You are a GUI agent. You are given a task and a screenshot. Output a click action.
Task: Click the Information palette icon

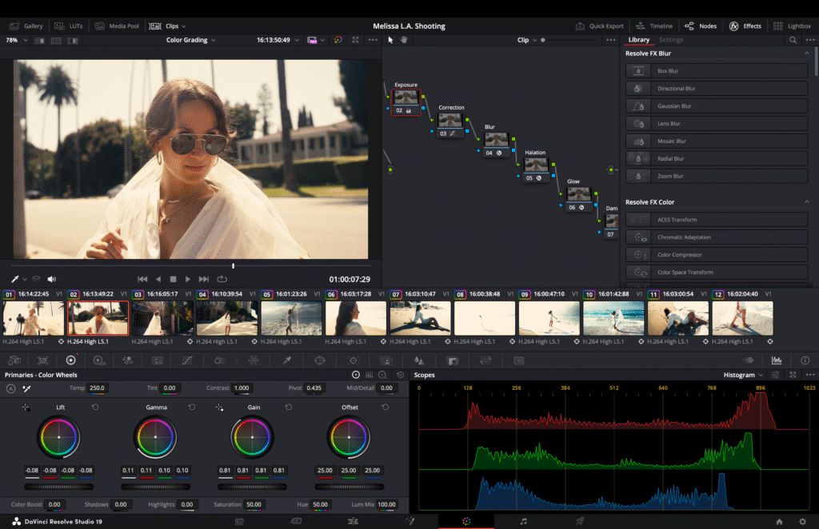click(x=805, y=360)
